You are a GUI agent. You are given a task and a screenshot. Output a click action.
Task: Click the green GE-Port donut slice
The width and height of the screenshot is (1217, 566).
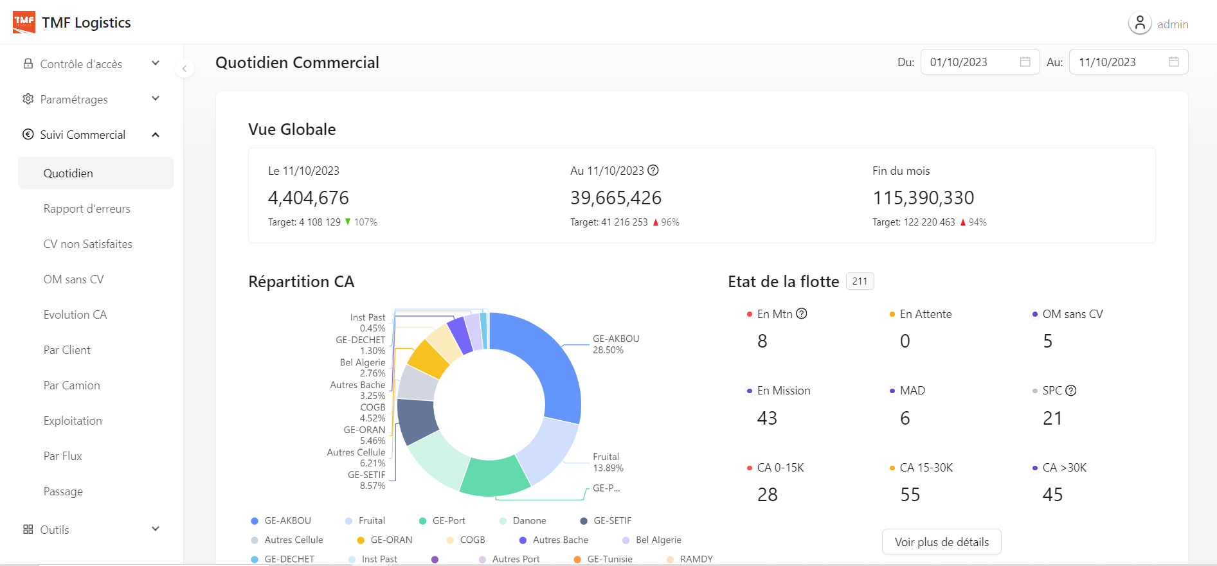494,477
